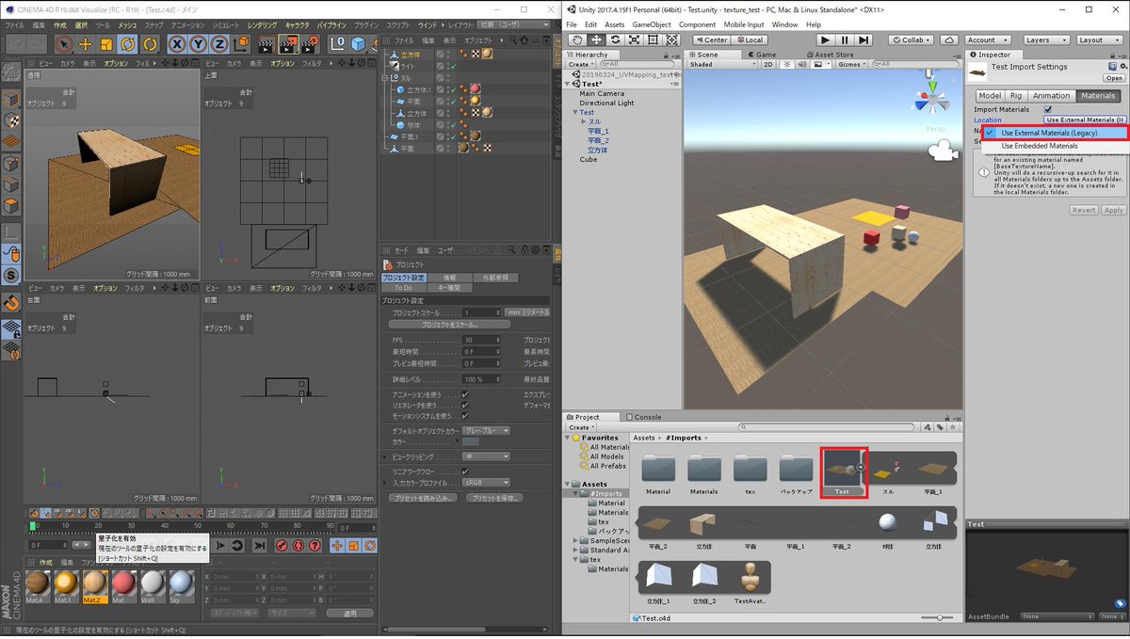Open the Animation tab in Inspector
Viewport: 1130px width, 639px height.
click(1051, 96)
